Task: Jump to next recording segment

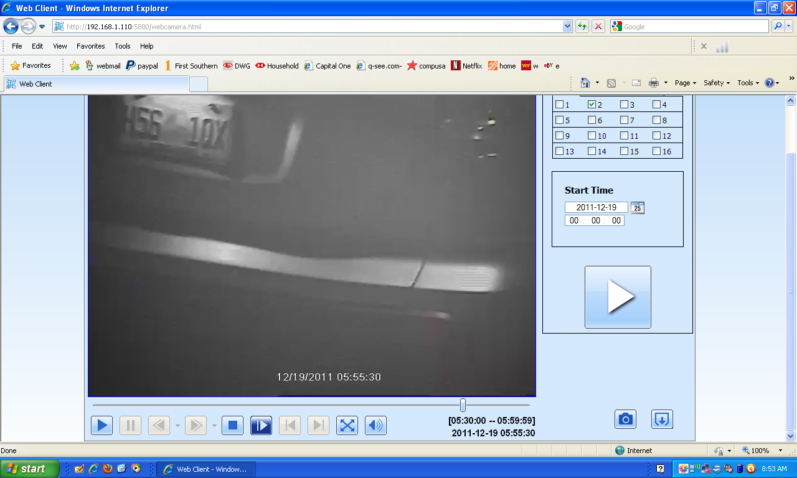Action: point(318,426)
